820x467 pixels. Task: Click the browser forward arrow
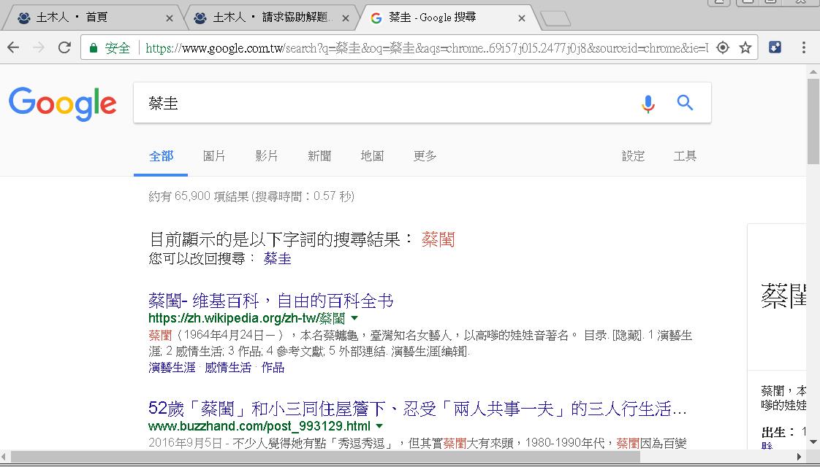click(x=39, y=47)
